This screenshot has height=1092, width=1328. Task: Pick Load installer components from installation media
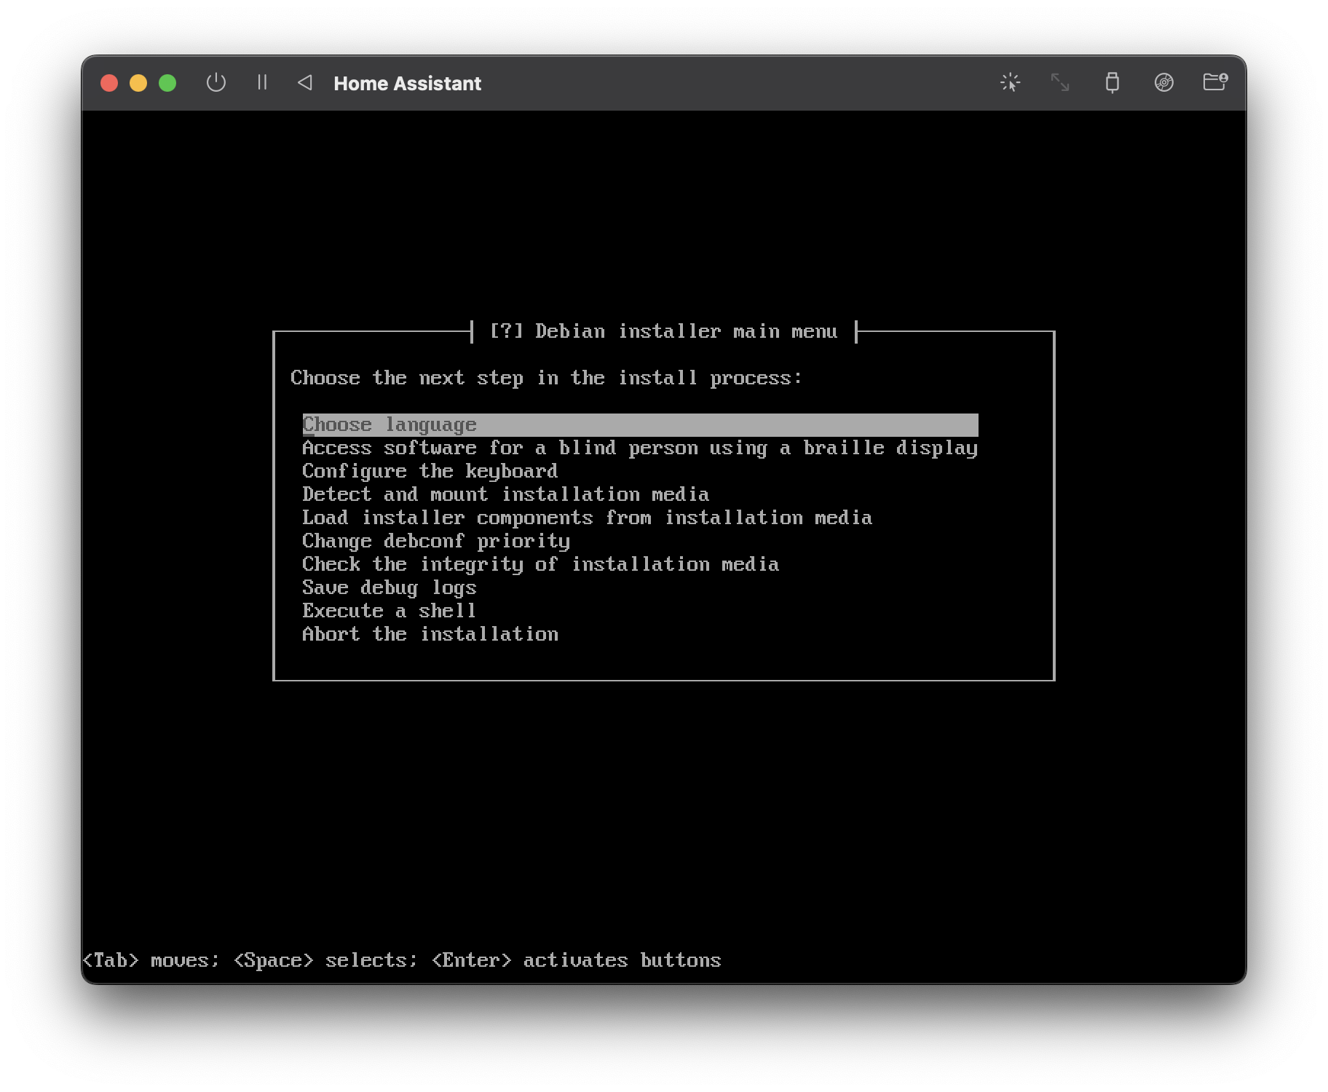coord(587,518)
